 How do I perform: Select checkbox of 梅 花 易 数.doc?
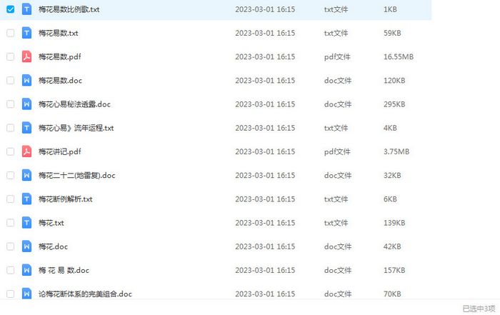click(x=11, y=270)
